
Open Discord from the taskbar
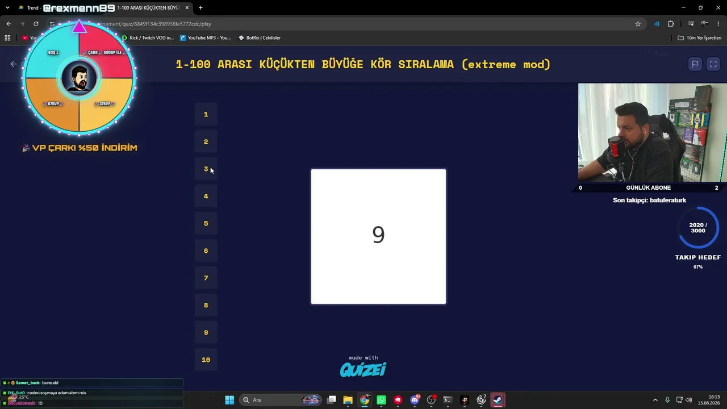[x=415, y=400]
